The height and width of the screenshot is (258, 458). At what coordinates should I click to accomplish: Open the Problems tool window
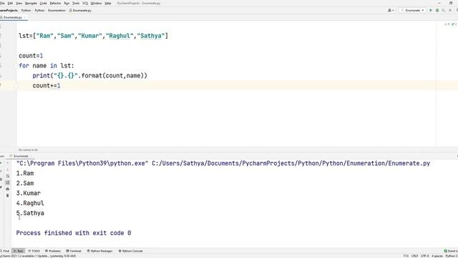(53, 251)
